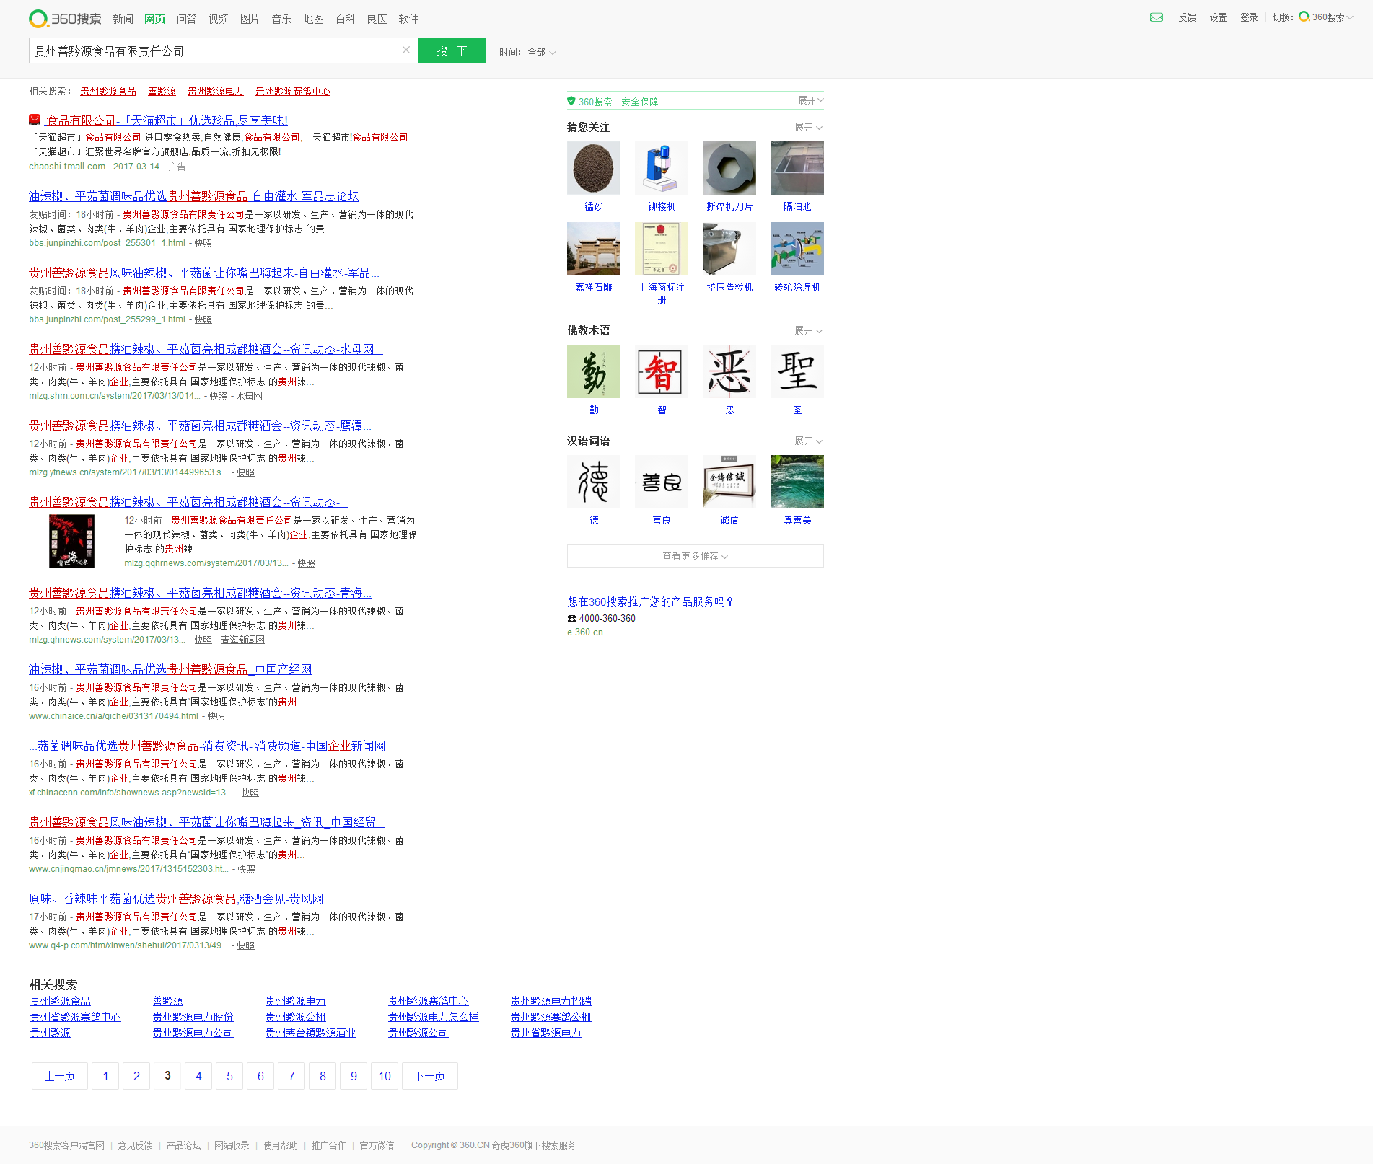
Task: Open the 贵风网 result title
Action: (x=176, y=899)
